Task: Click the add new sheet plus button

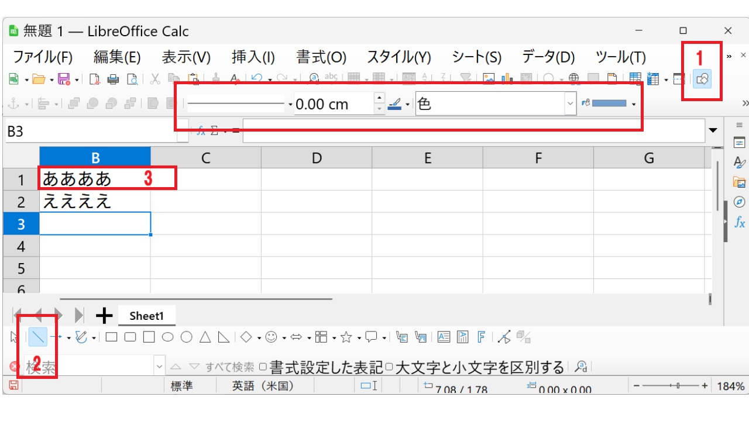Action: point(104,316)
